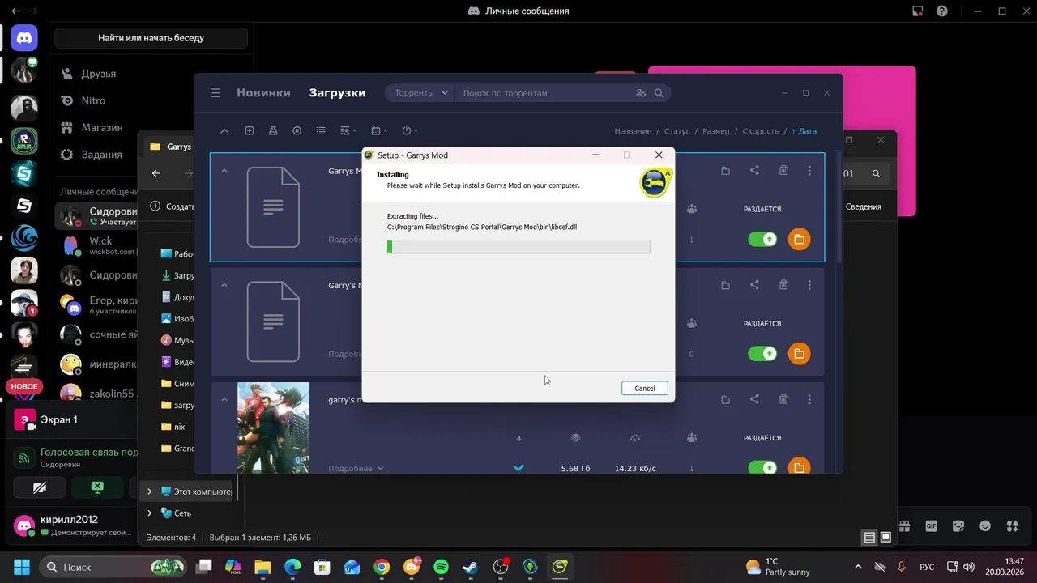Expand Подробнее on third torrent
Screen dimensions: 1037x583
(x=356, y=468)
